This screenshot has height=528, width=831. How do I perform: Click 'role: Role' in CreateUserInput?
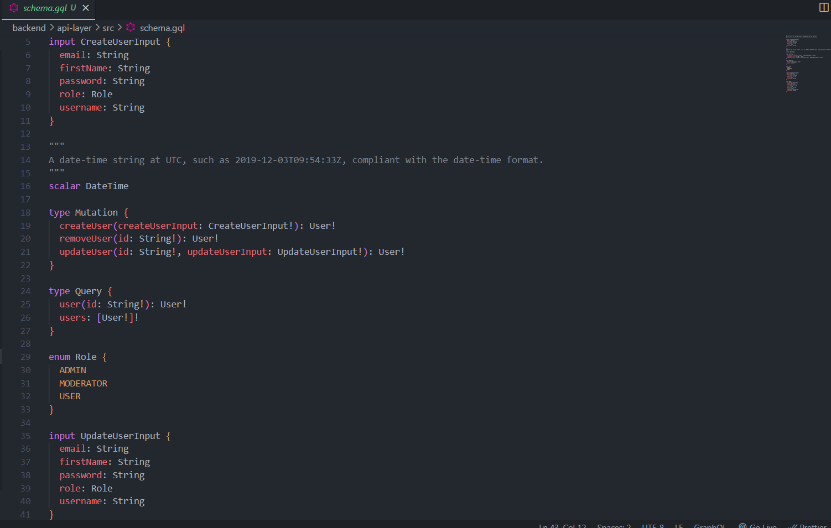click(86, 94)
